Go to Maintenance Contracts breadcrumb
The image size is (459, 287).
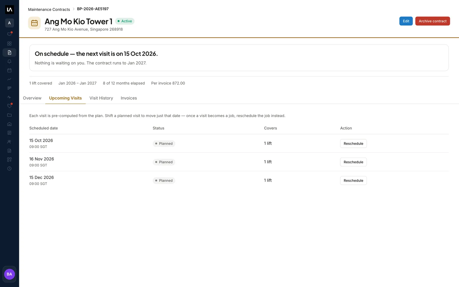point(49,9)
